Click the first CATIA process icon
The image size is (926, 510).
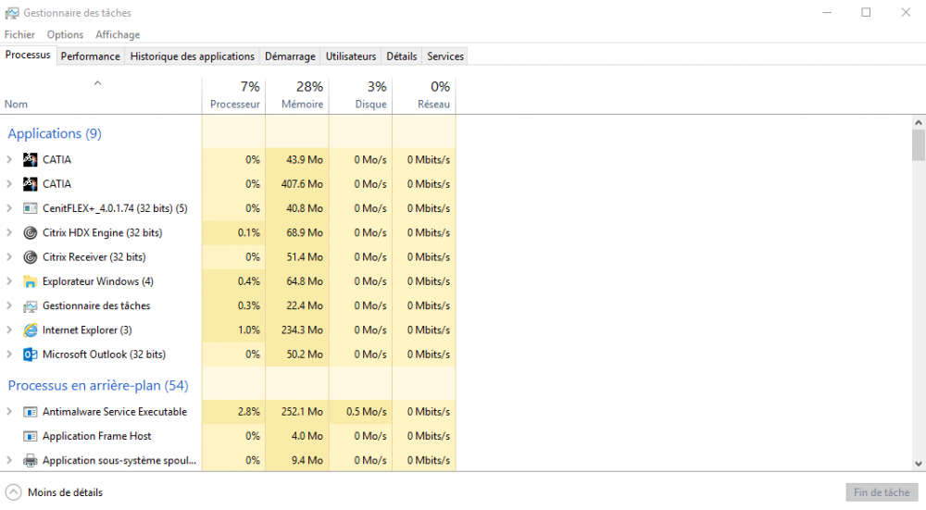(x=30, y=160)
